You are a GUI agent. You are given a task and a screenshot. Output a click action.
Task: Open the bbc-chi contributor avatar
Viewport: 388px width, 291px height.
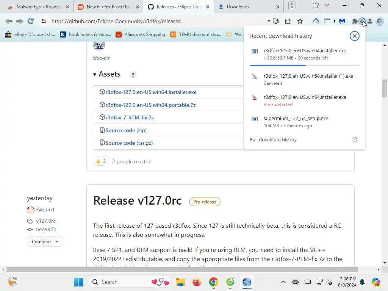99,45
